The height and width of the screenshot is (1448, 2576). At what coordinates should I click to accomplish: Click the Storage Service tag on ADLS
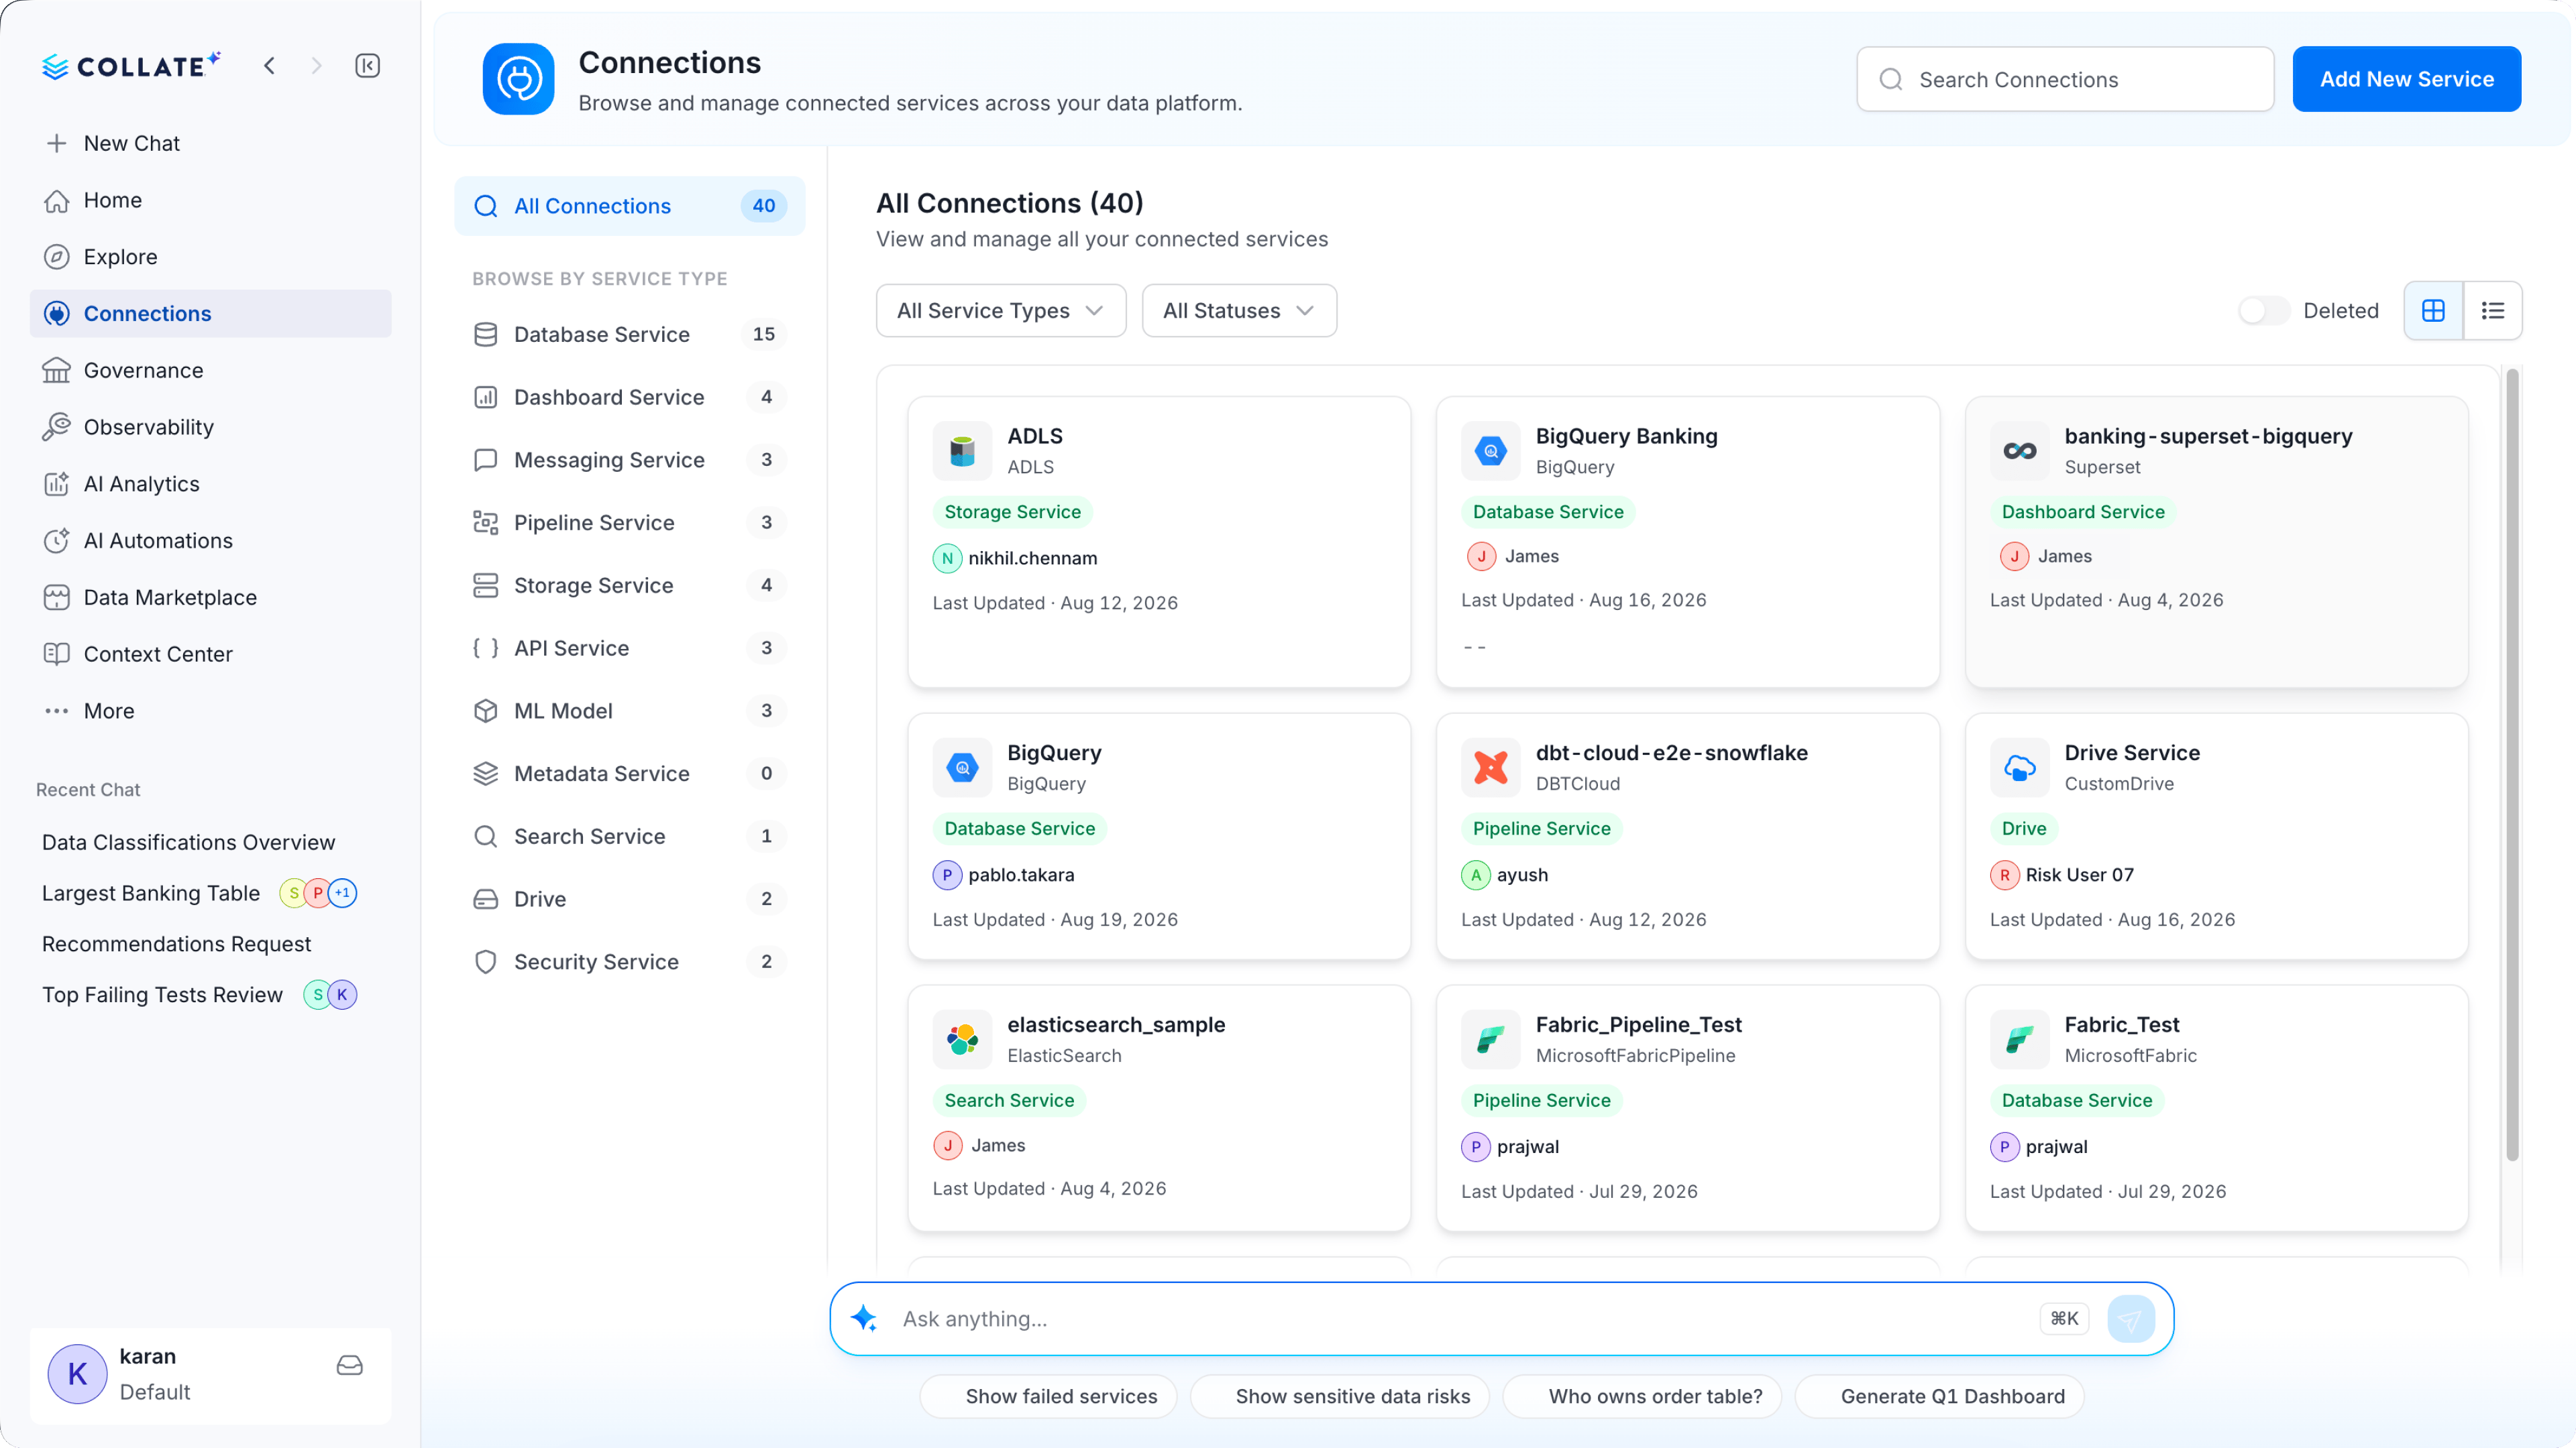tap(1012, 511)
